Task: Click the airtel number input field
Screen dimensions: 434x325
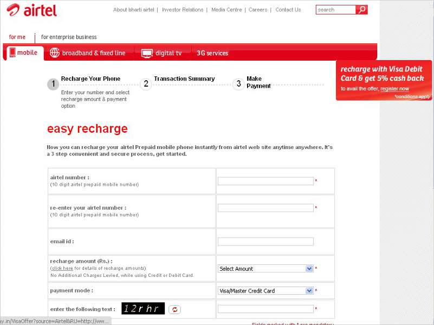Action: click(265, 181)
